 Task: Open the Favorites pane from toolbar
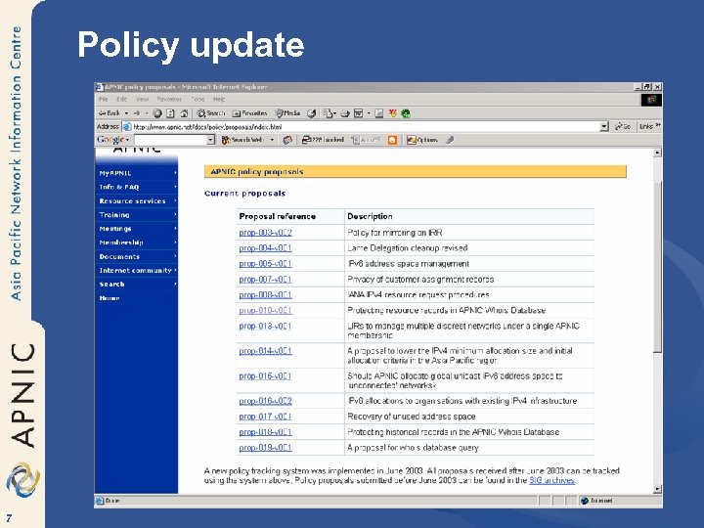point(249,113)
